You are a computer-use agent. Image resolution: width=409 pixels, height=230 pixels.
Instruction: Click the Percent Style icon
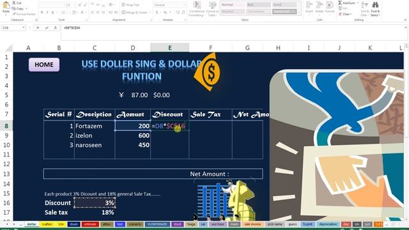[165, 12]
